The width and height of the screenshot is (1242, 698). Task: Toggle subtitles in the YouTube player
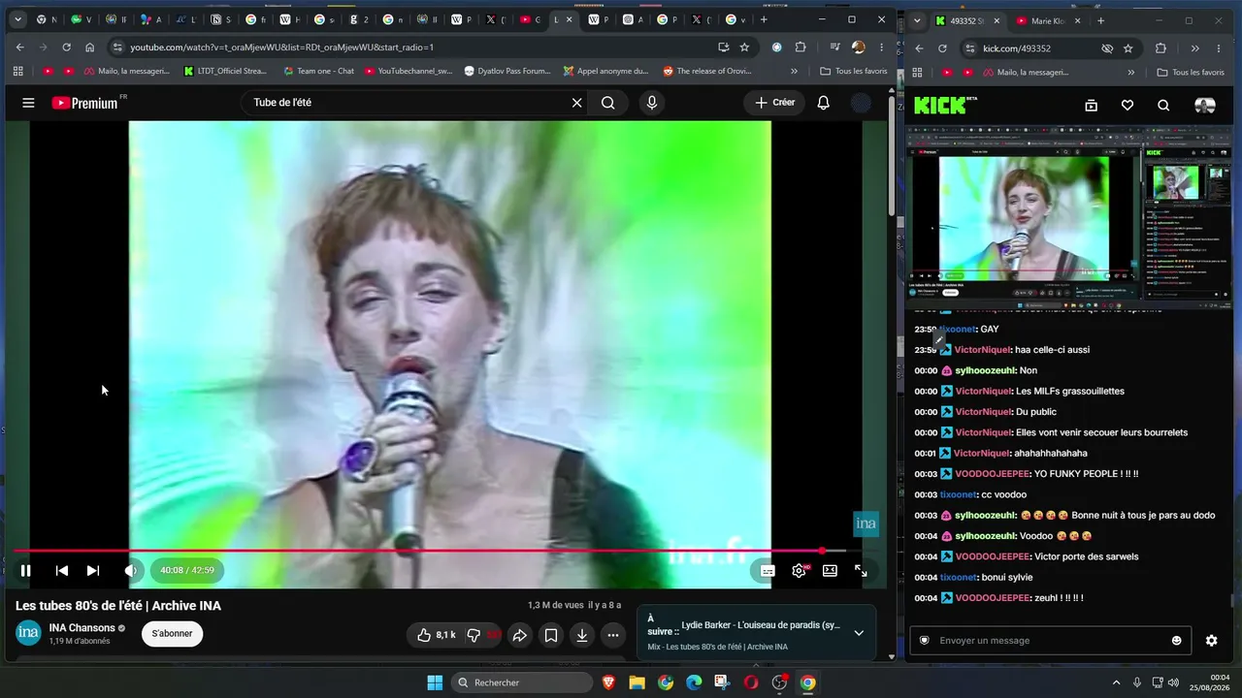click(768, 571)
